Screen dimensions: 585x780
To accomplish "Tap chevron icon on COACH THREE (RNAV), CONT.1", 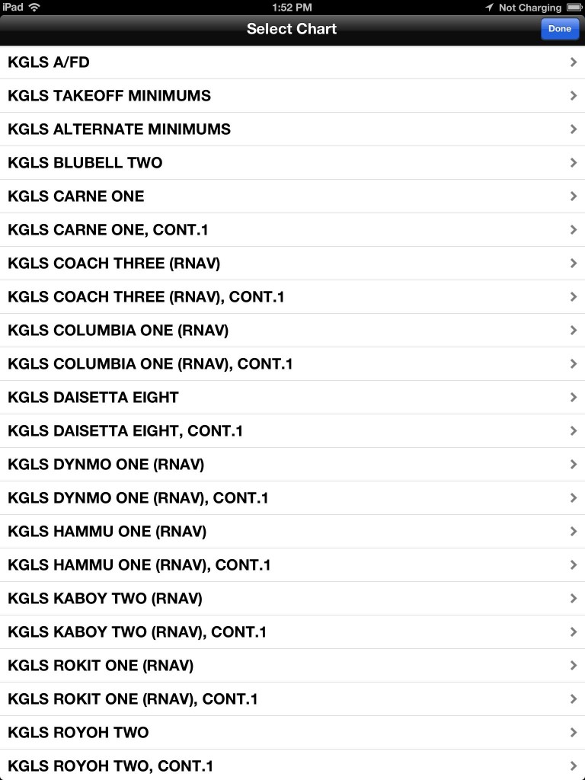I will click(x=574, y=297).
